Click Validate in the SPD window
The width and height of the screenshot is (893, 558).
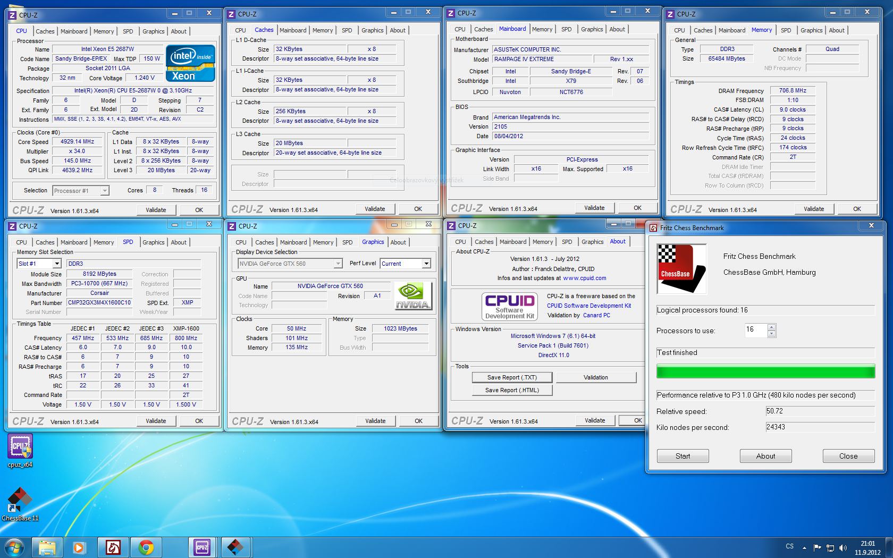coord(156,421)
